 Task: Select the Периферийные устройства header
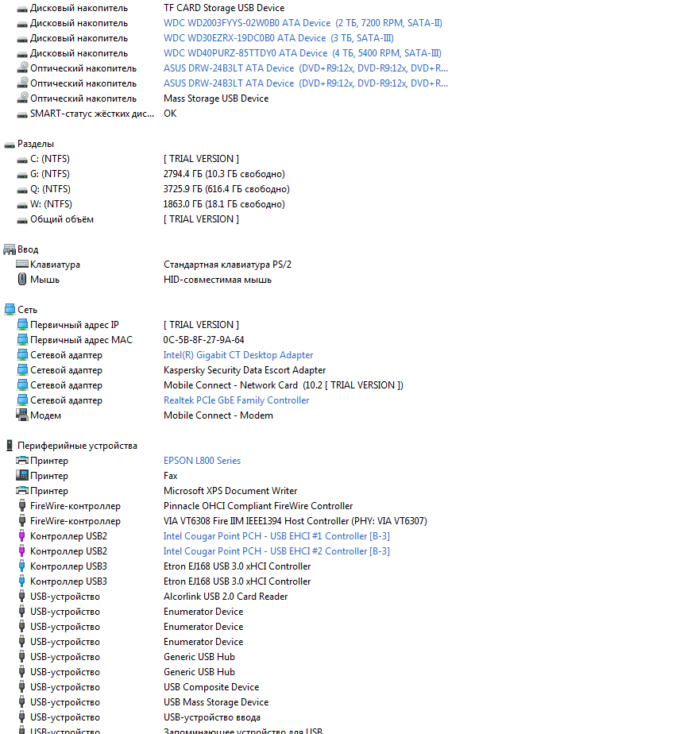coord(77,446)
